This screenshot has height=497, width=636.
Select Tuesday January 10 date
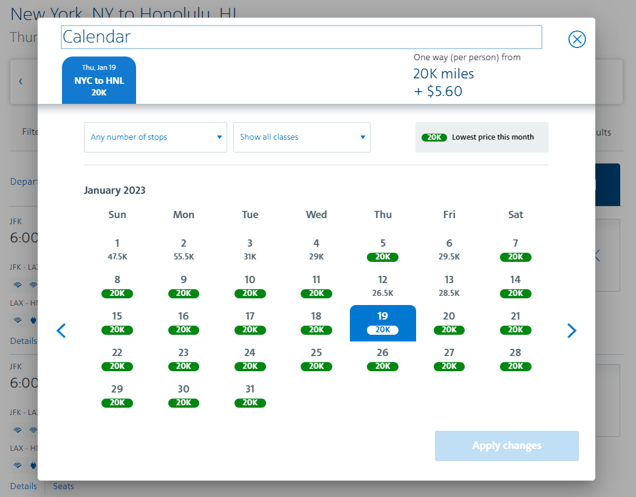250,286
